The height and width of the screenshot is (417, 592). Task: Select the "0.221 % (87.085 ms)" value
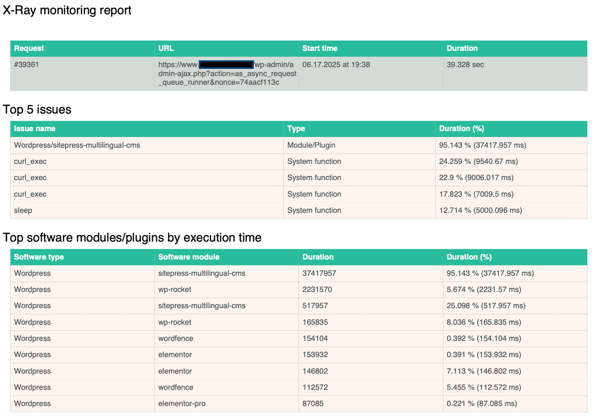(x=482, y=404)
